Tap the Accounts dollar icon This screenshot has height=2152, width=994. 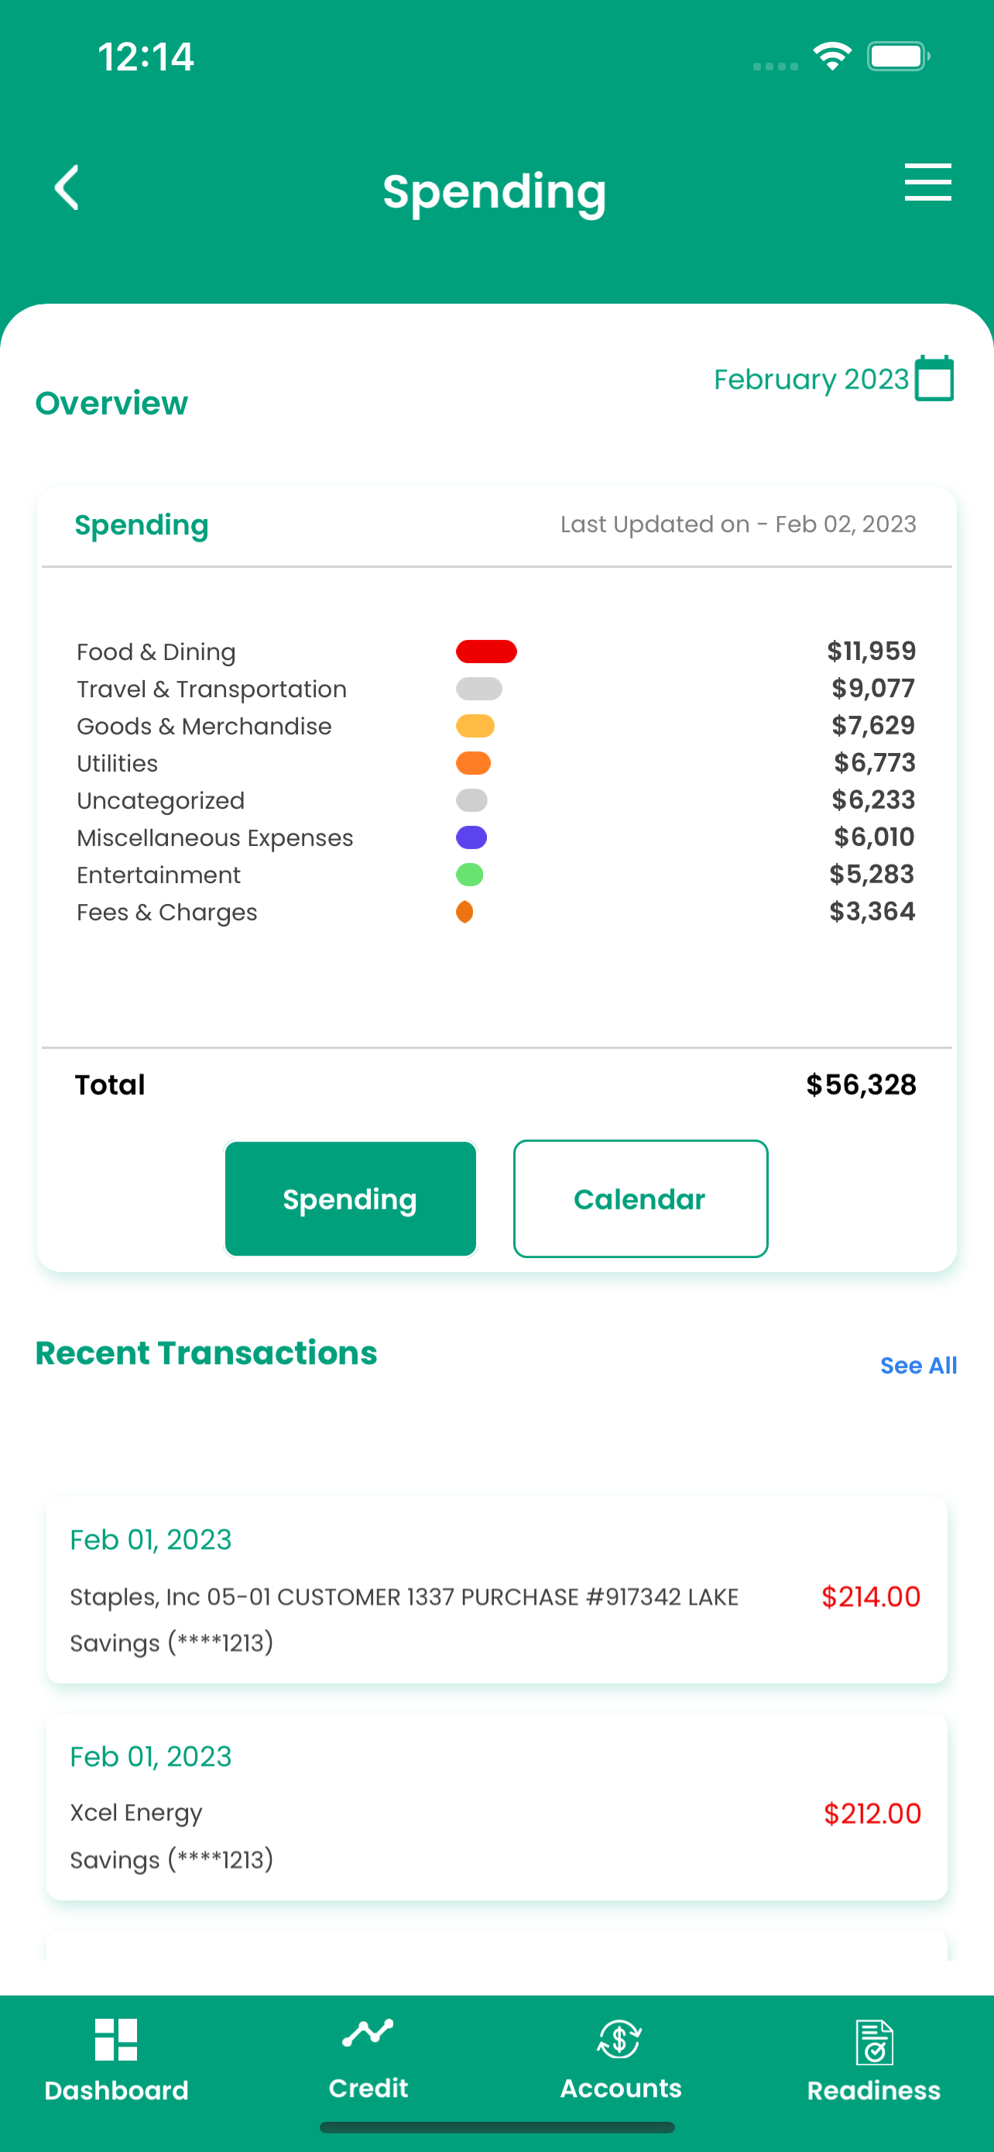619,2039
